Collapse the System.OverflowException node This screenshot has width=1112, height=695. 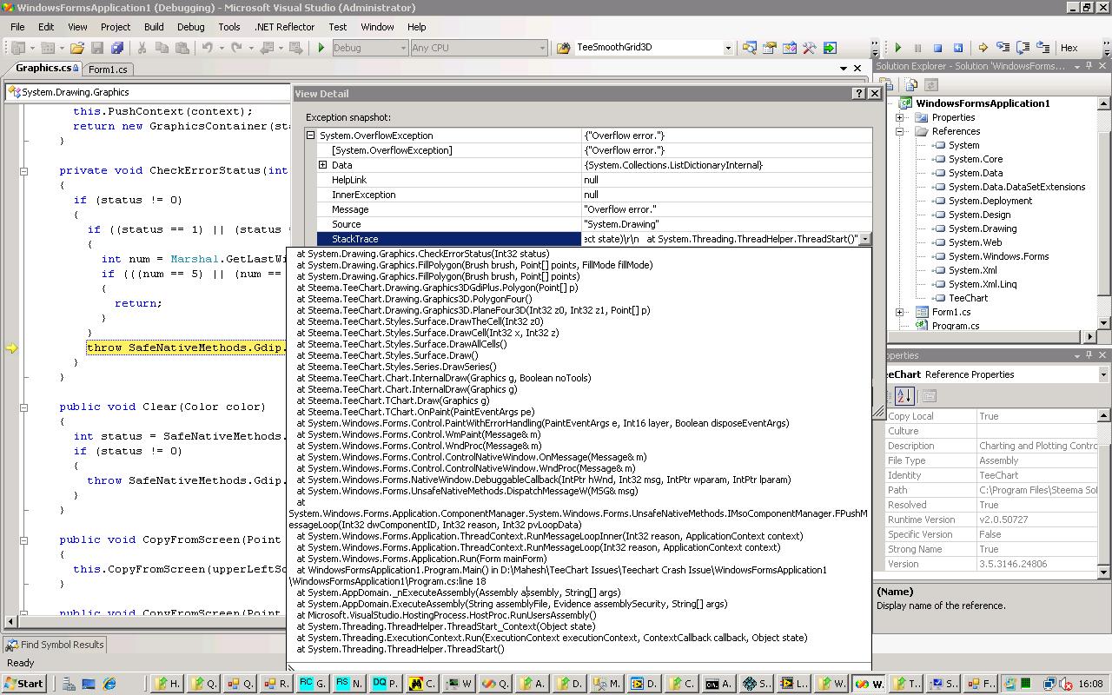(310, 136)
